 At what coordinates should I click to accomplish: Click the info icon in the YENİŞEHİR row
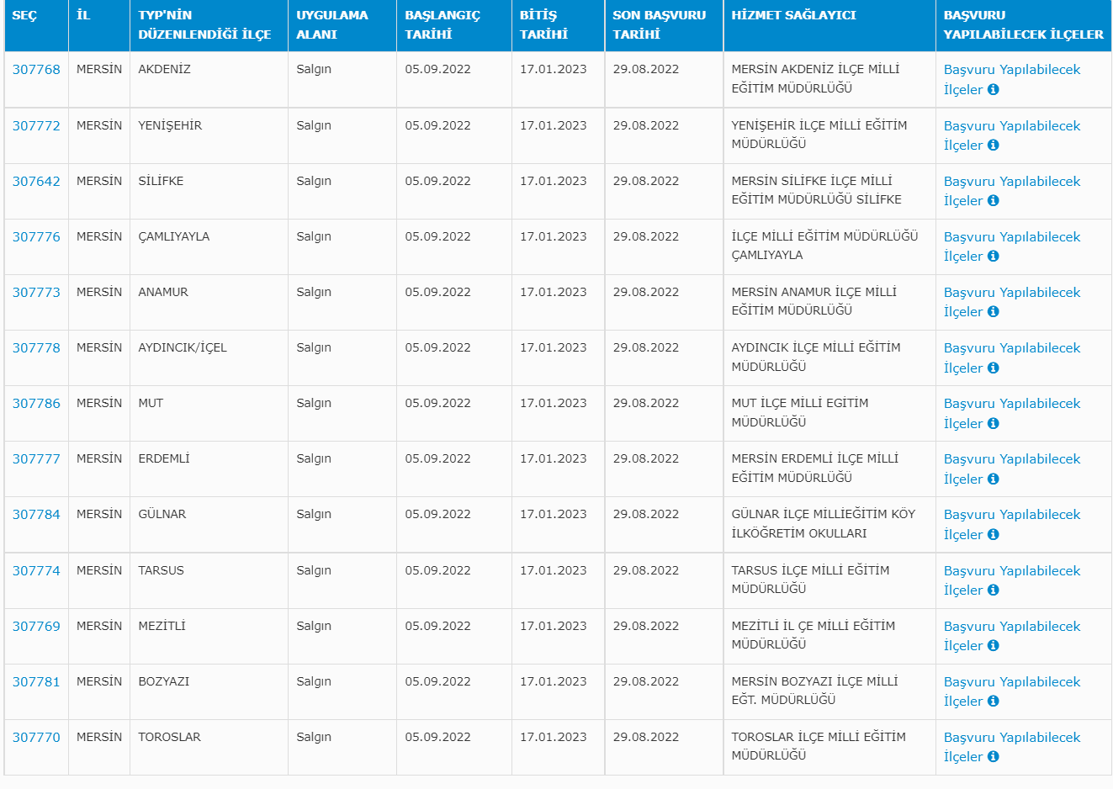pyautogui.click(x=993, y=146)
